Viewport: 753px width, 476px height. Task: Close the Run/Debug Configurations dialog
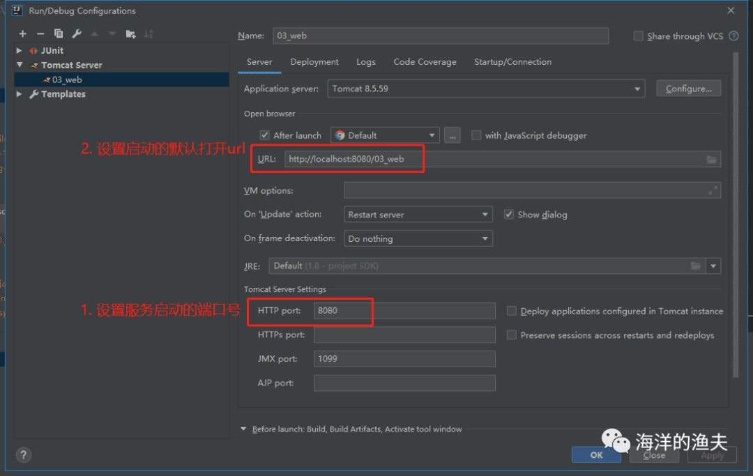731,10
